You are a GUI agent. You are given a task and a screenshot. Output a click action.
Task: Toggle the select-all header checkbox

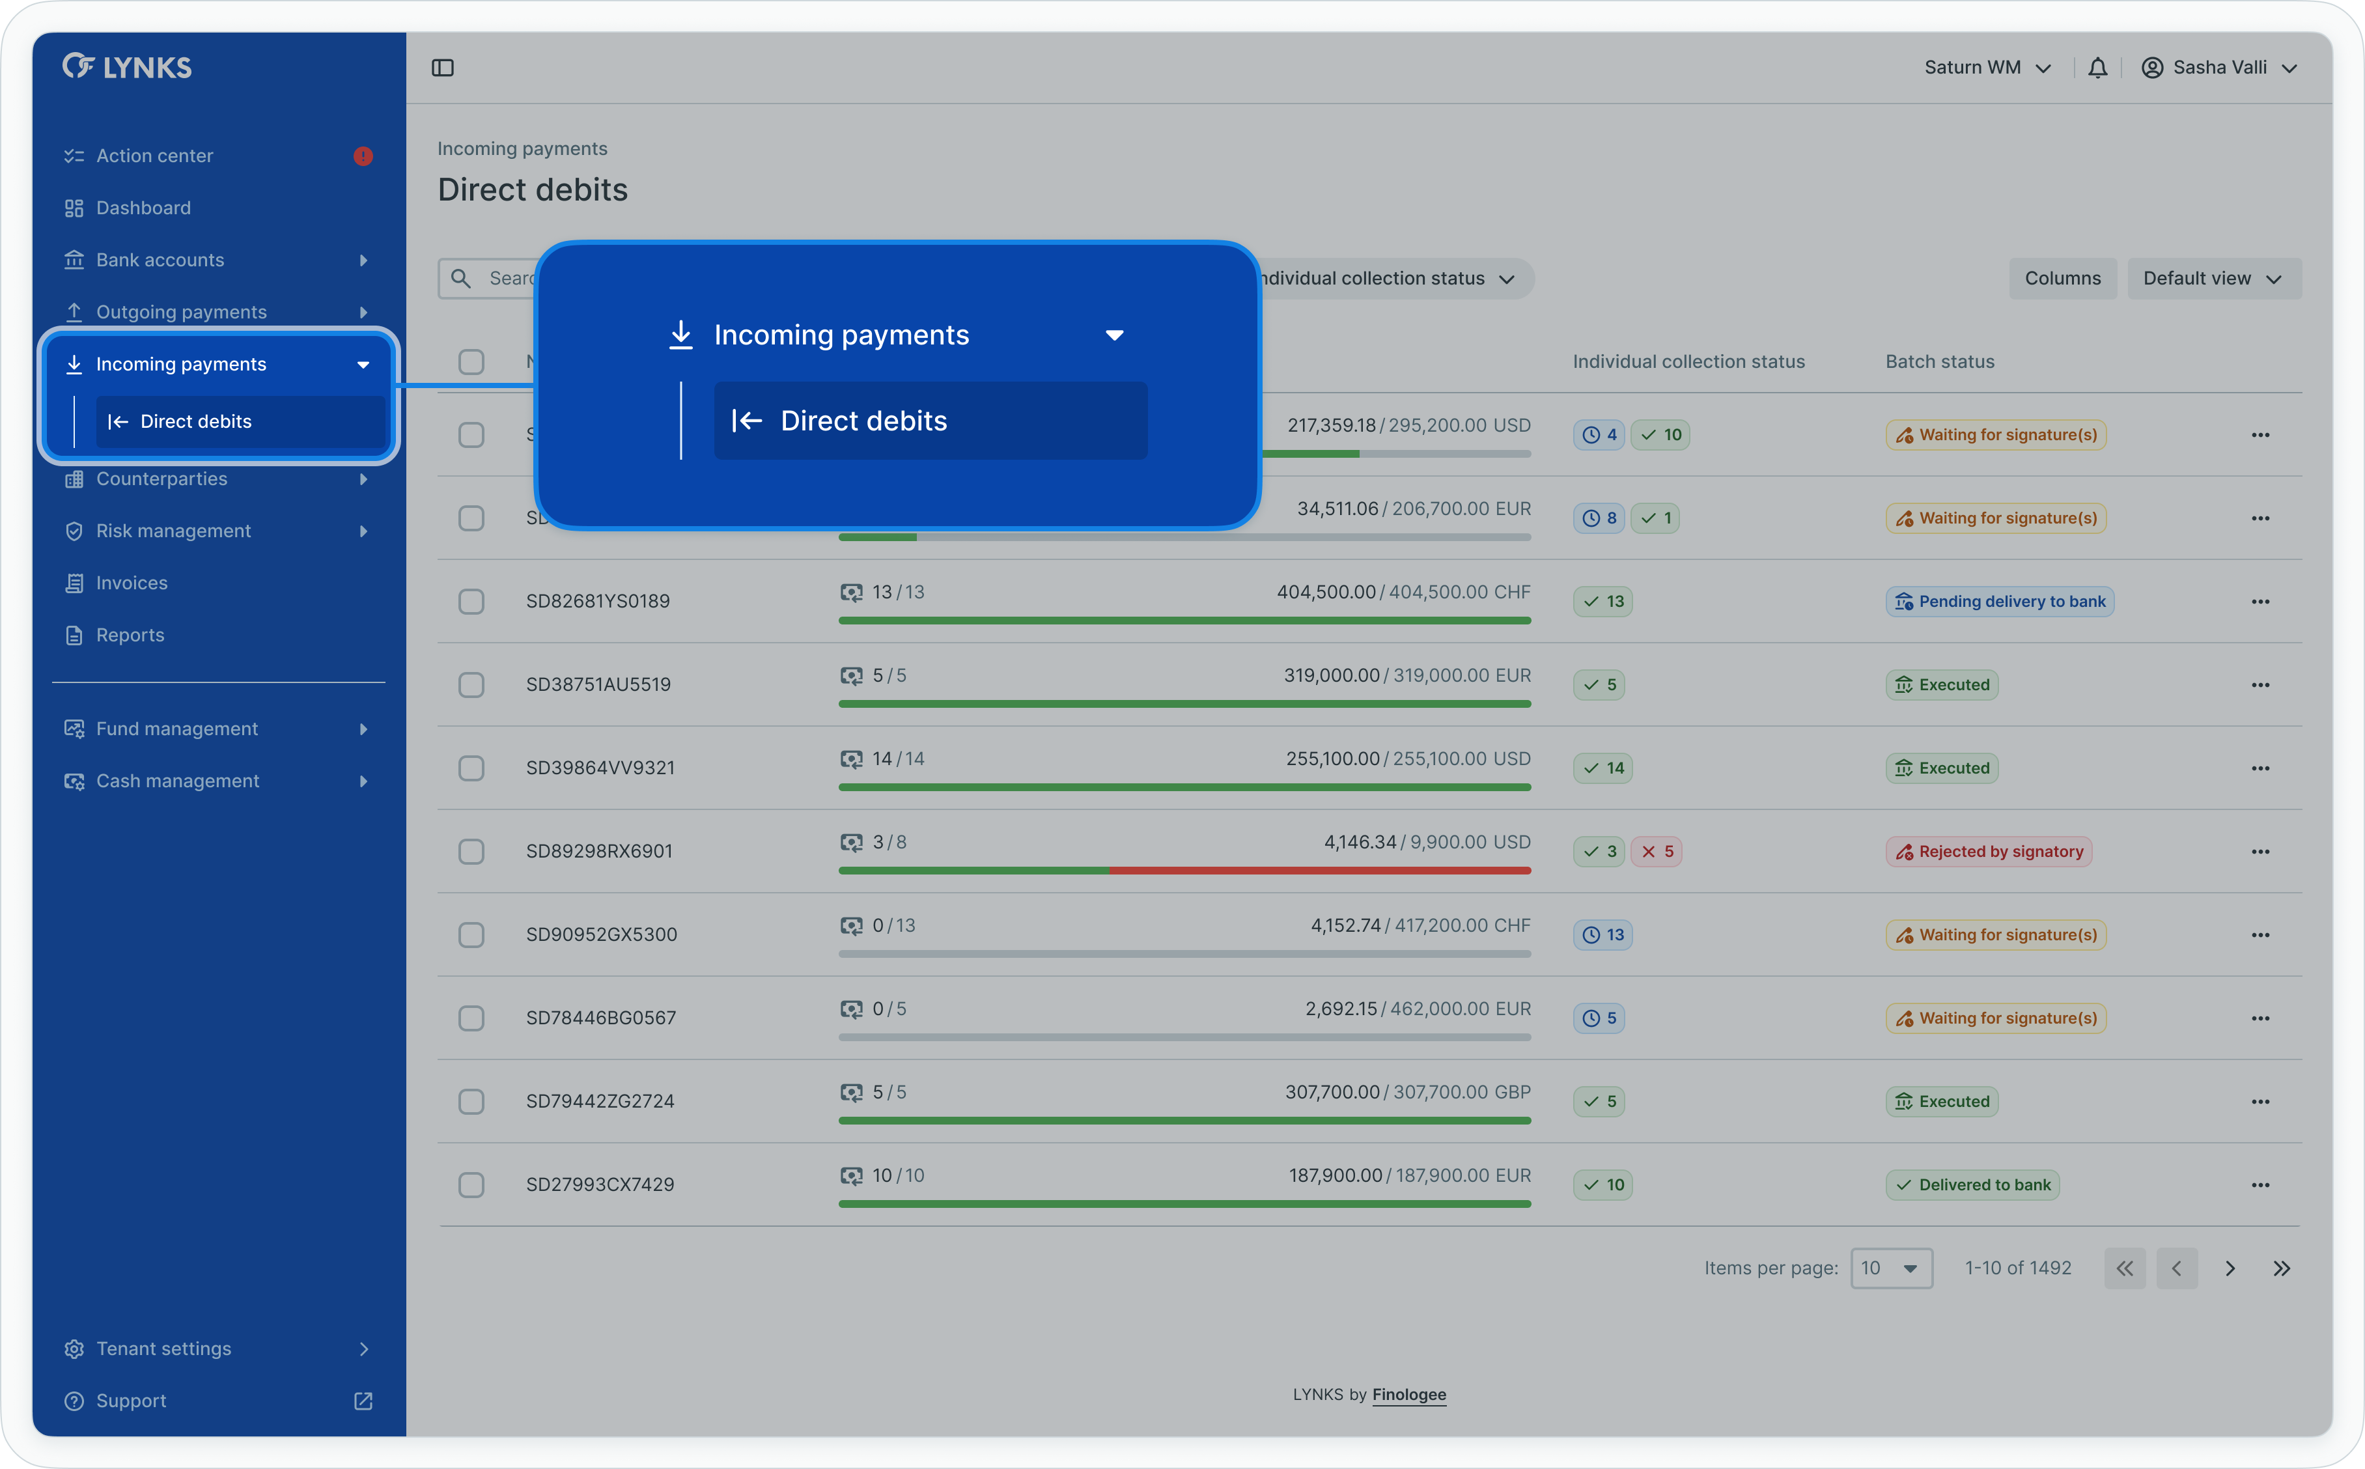tap(471, 361)
